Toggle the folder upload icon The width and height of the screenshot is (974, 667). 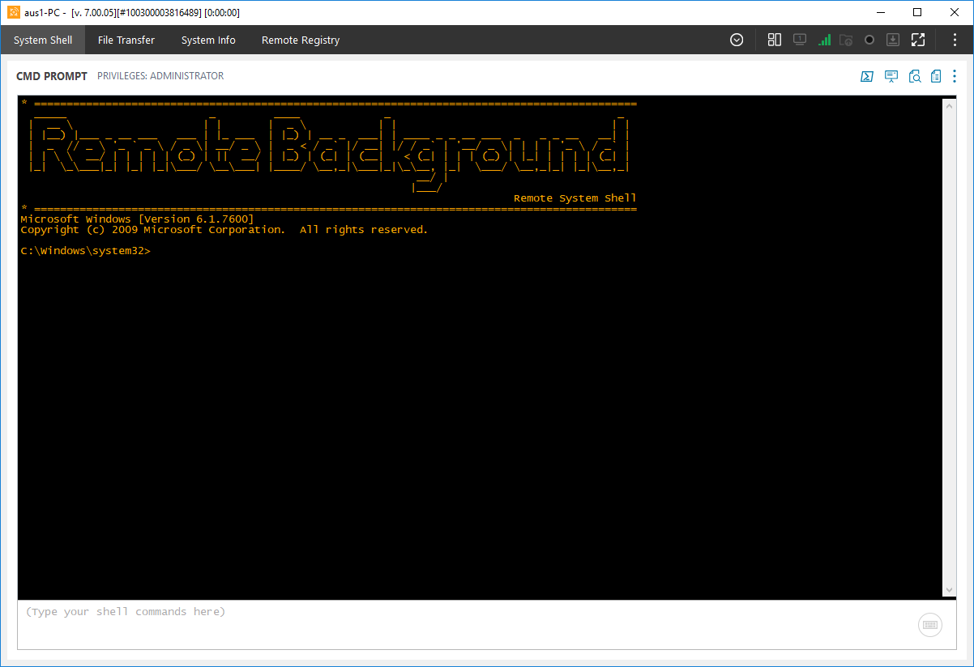tap(847, 39)
